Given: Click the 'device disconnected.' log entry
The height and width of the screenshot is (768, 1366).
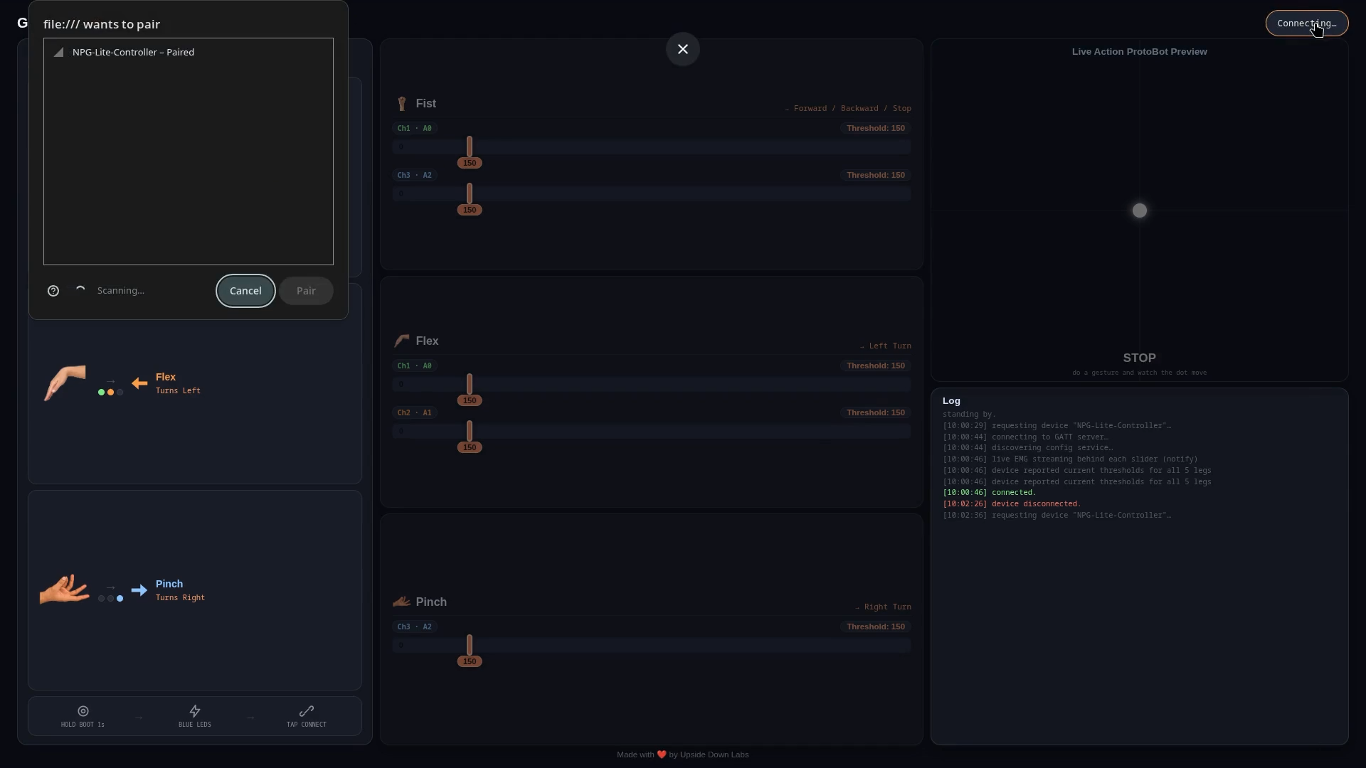Looking at the screenshot, I should [1012, 504].
